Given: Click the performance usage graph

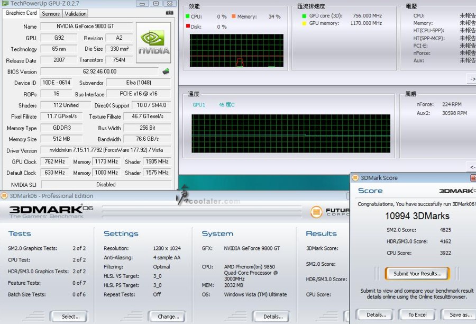Looking at the screenshot, I should pos(236,50).
